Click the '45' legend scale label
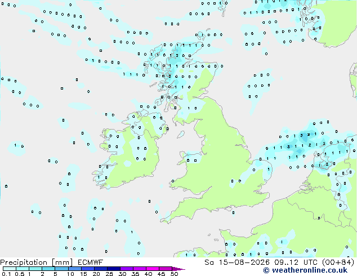Screen dimensions: 357x276 tap(161, 274)
